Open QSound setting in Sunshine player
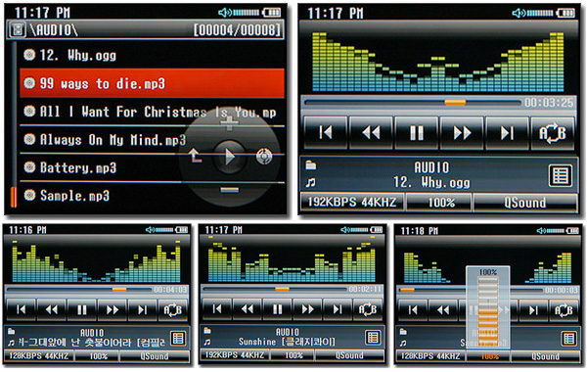Screen dimensions: 587x372 pyautogui.click(x=349, y=355)
